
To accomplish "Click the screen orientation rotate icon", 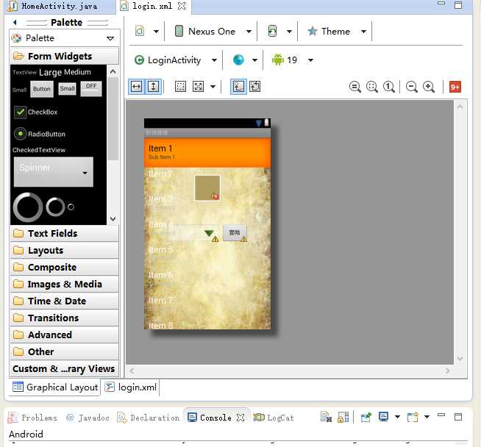I will (x=272, y=31).
